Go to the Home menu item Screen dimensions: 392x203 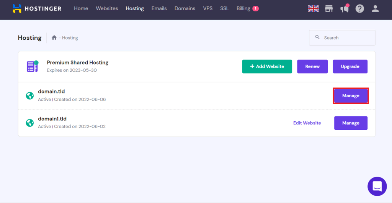coord(81,8)
